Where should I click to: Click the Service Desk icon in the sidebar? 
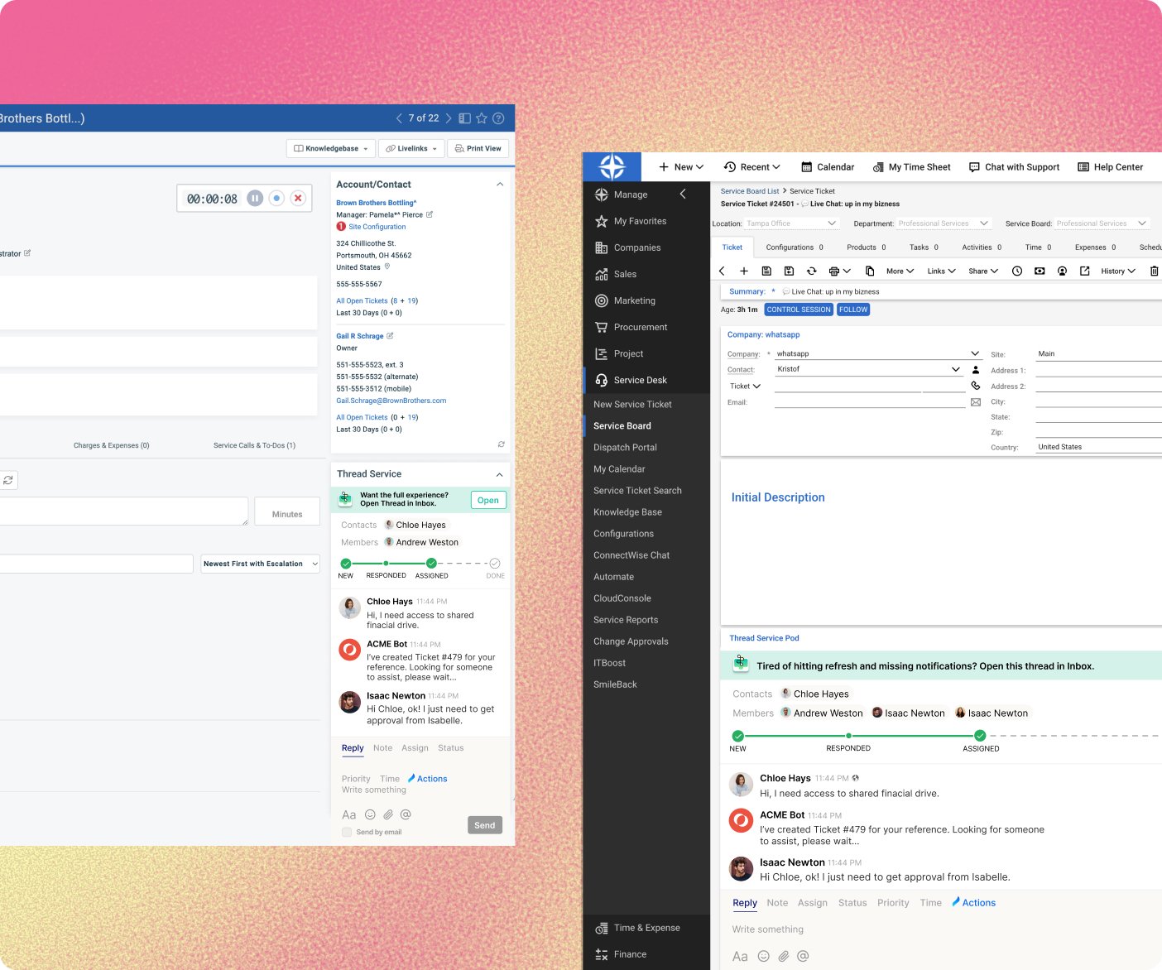(x=601, y=380)
